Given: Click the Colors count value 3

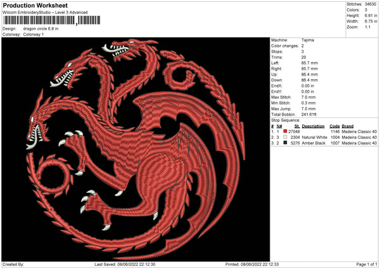Looking at the screenshot, I should coord(365,10).
